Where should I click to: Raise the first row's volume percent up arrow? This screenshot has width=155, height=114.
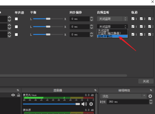point(9,17)
